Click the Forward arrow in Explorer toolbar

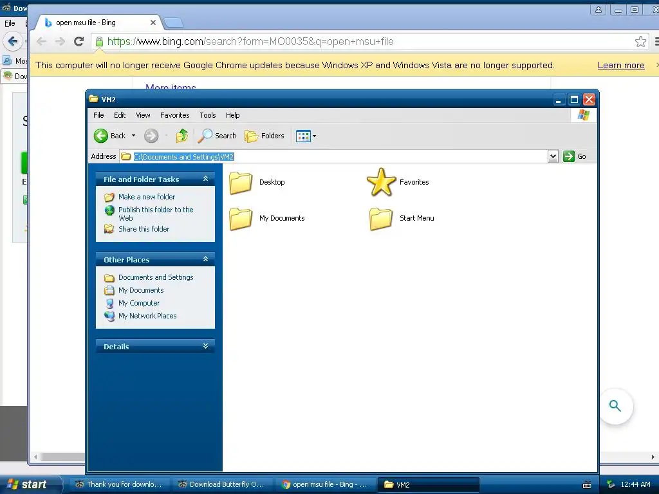(x=151, y=136)
